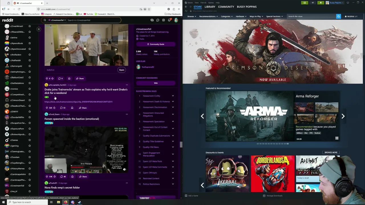Viewport: 365px width, 205px height.
Task: Open the kick.com trainwreckstv clip link
Action: [x=78, y=102]
